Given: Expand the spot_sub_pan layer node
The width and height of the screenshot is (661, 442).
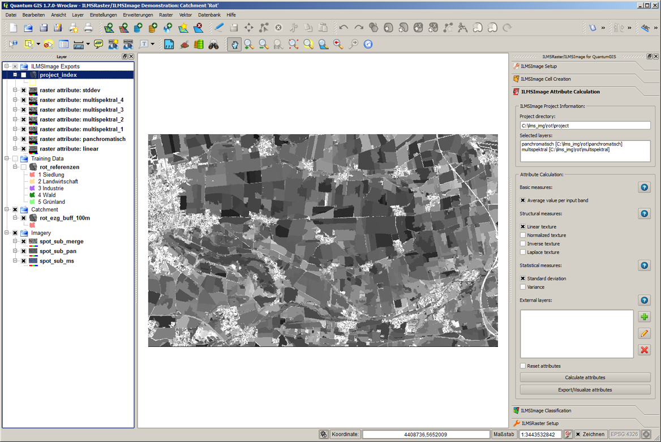Looking at the screenshot, I should click(x=15, y=251).
